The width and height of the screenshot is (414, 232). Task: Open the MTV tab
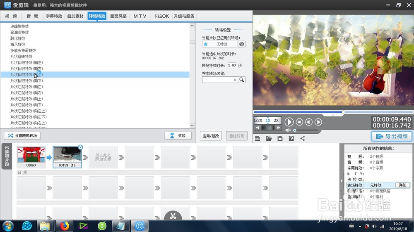[140, 16]
